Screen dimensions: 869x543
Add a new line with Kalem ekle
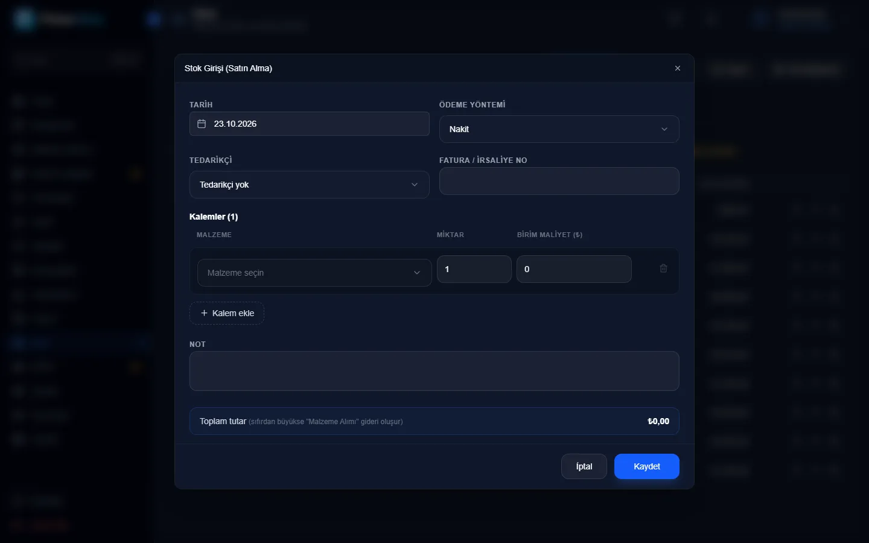point(227,313)
